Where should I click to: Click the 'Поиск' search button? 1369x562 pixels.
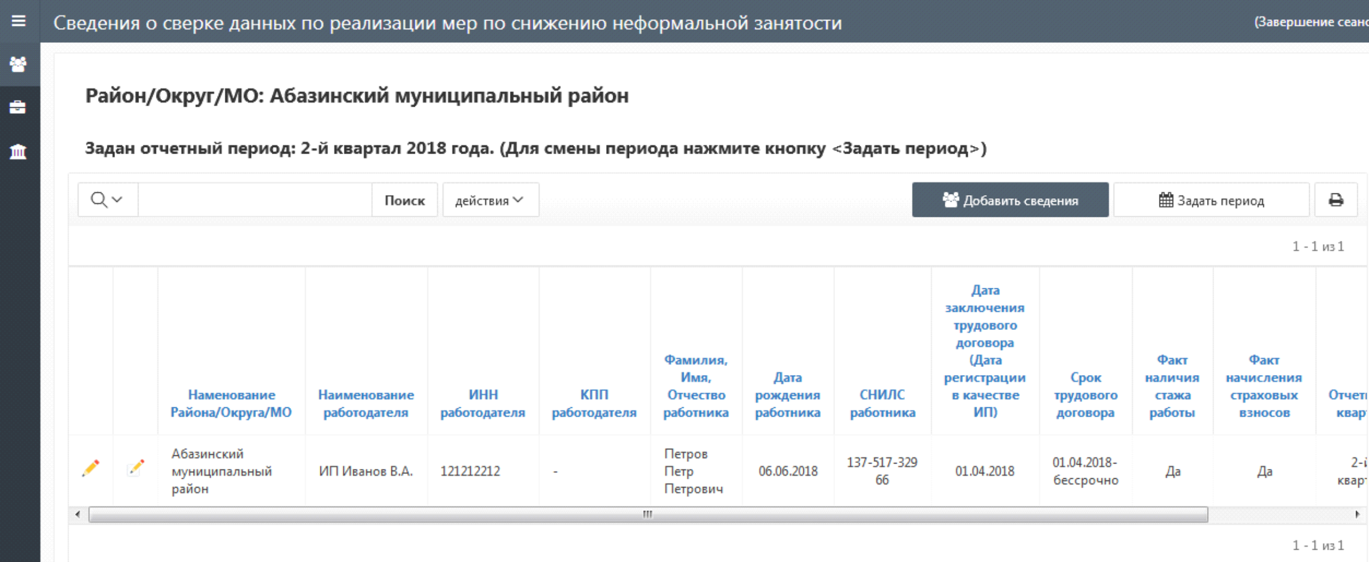404,200
